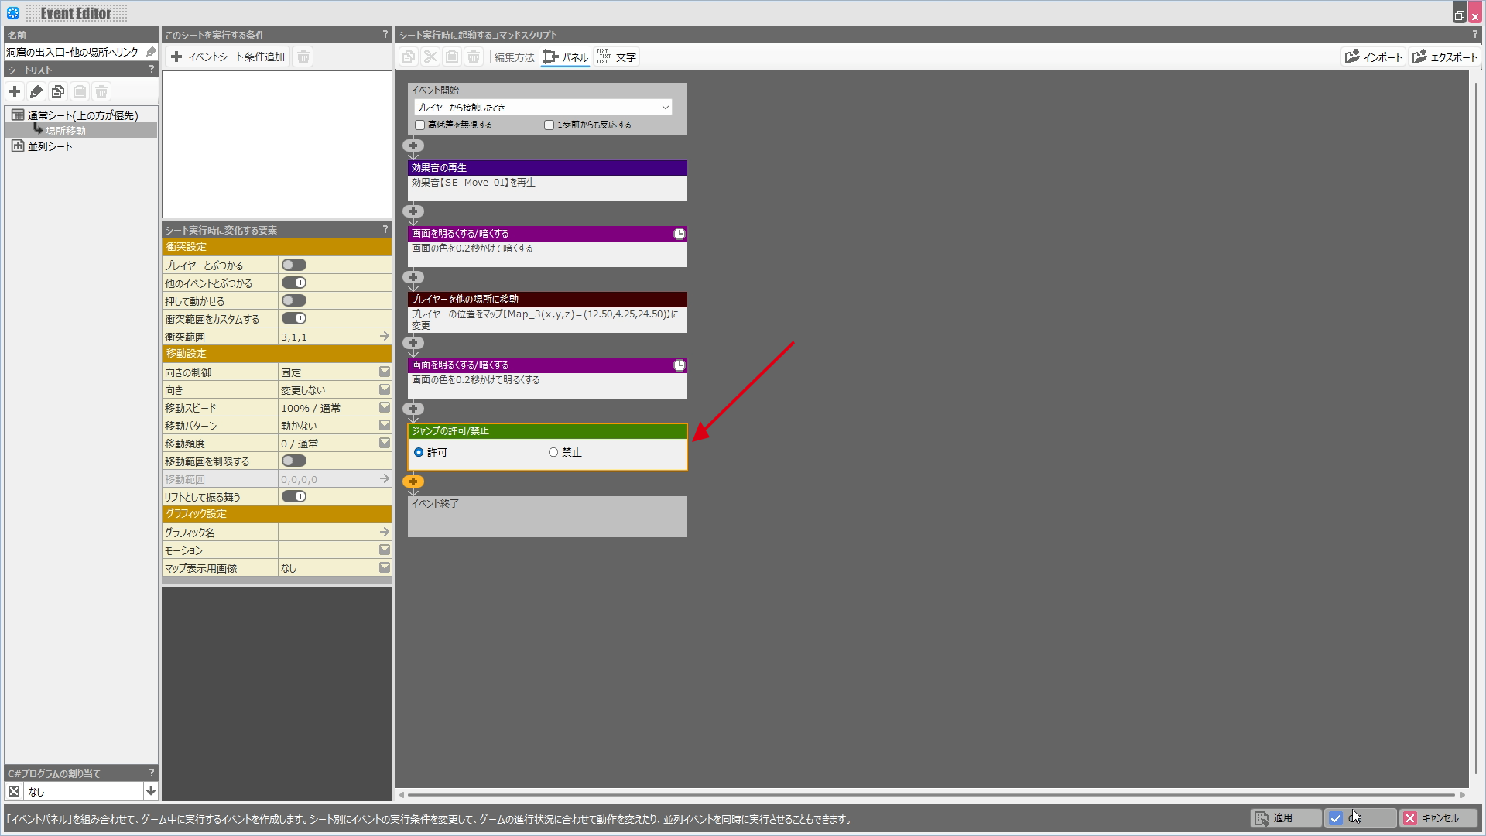Open help for C# program assignment
The image size is (1486, 836).
tap(151, 773)
